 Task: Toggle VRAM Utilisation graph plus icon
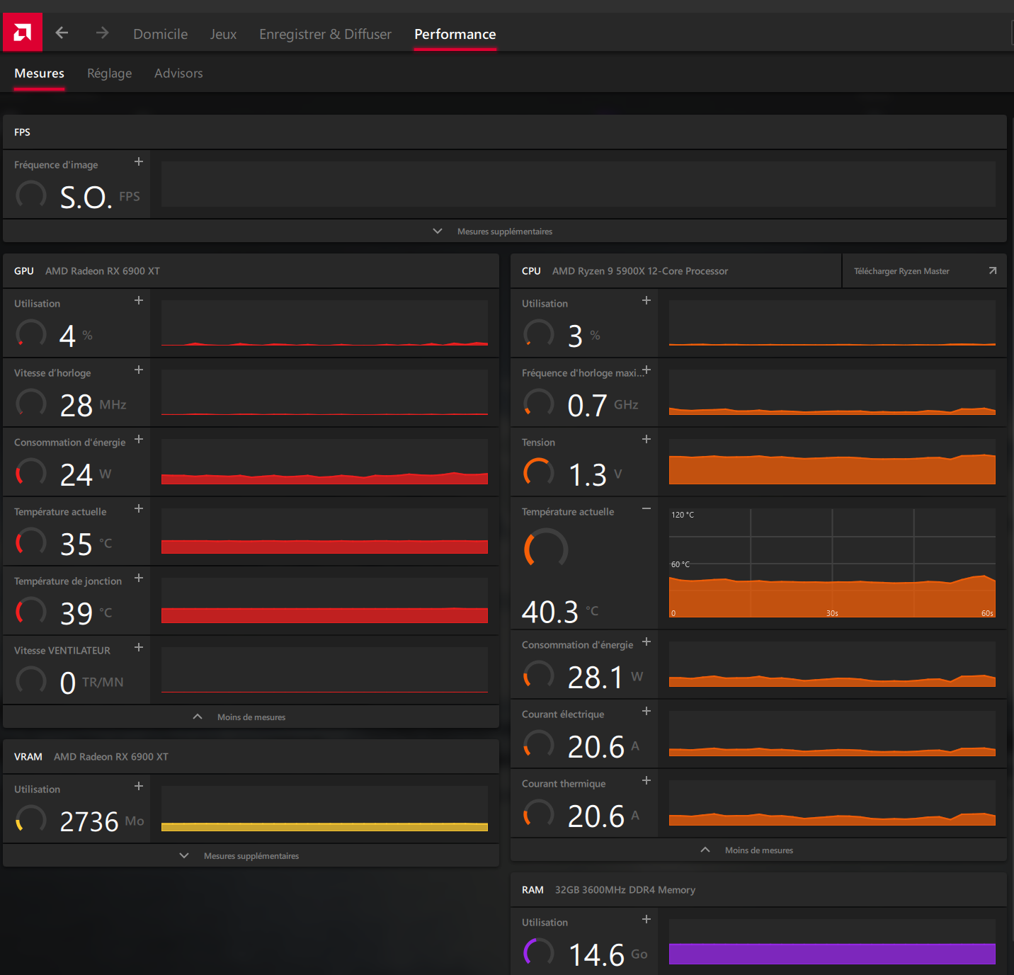click(139, 786)
